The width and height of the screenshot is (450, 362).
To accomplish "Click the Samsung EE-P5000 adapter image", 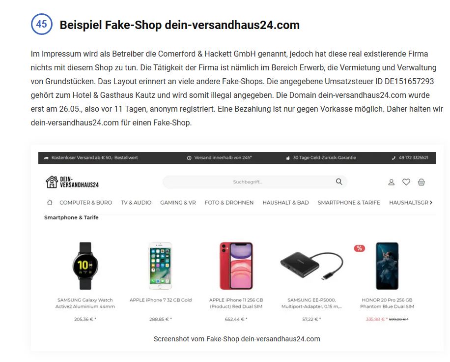I will coord(311,266).
